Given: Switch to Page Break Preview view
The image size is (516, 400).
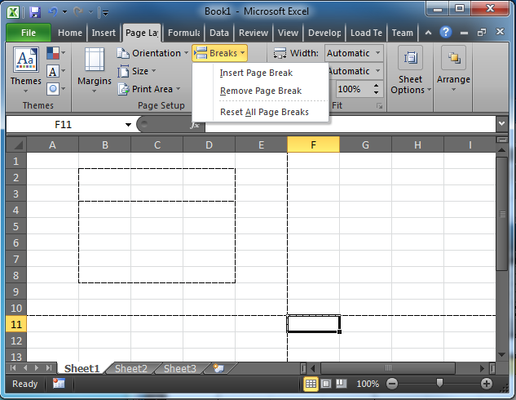Looking at the screenshot, I should [x=341, y=384].
